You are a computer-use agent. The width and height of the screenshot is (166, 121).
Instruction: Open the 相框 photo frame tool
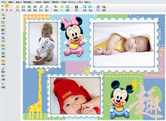[3, 55]
